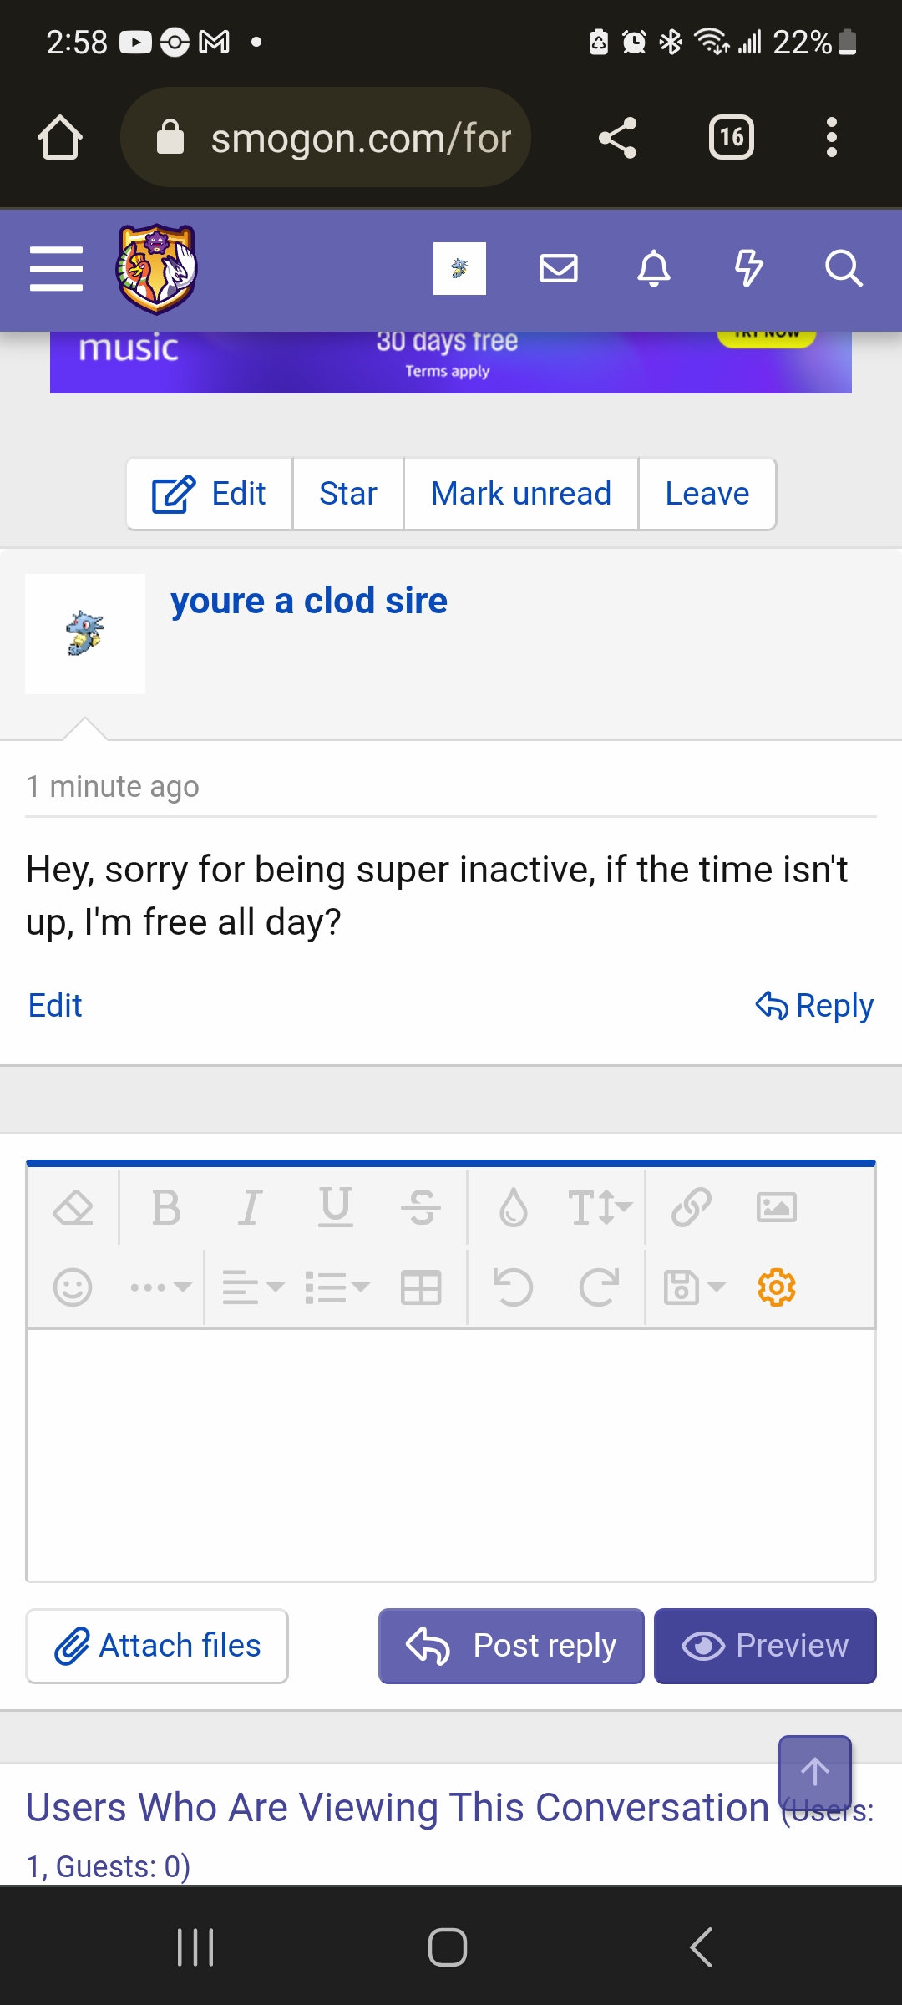Expand the text alignment dropdown
This screenshot has width=902, height=2005.
253,1287
